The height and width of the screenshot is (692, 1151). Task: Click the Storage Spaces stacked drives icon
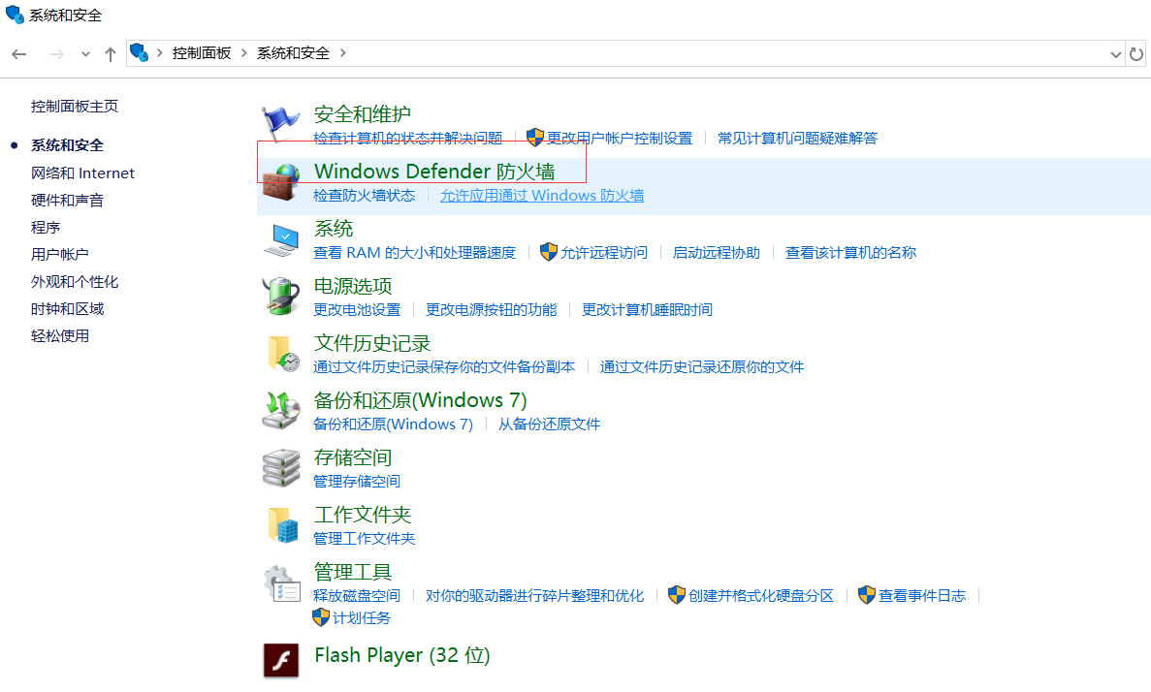point(281,467)
